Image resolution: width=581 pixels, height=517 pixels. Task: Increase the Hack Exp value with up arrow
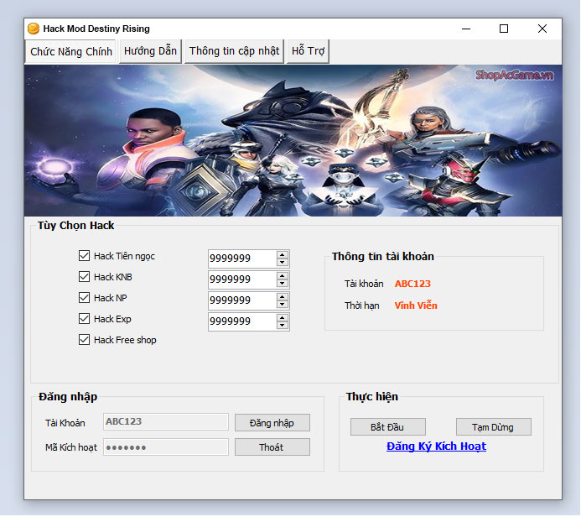click(283, 318)
